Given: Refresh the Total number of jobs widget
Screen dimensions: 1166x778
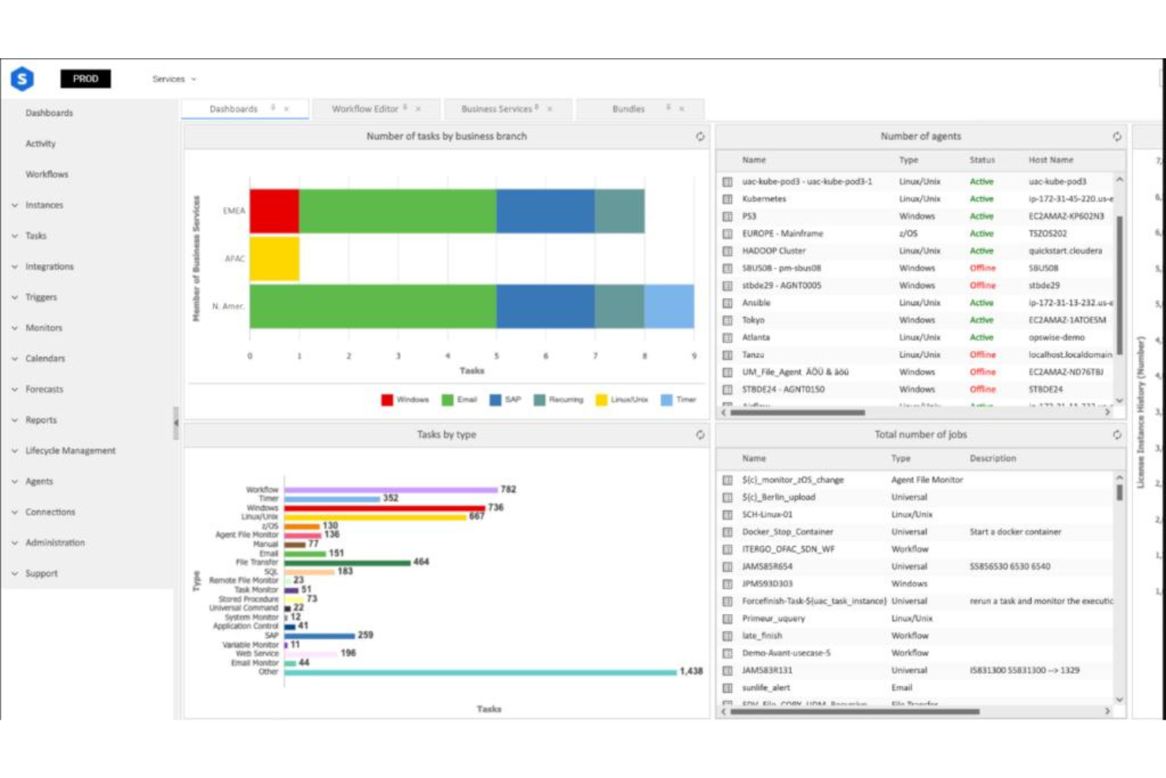Looking at the screenshot, I should point(1117,434).
